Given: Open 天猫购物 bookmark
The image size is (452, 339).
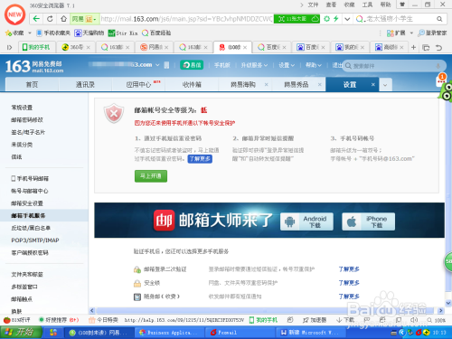Looking at the screenshot, I should coord(89,33).
